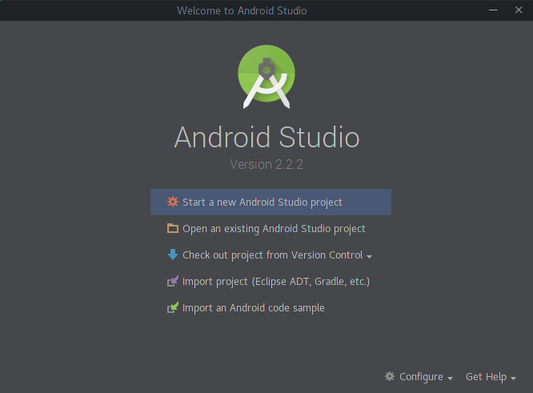
Task: Click the folder icon for opening existing project
Action: point(173,228)
